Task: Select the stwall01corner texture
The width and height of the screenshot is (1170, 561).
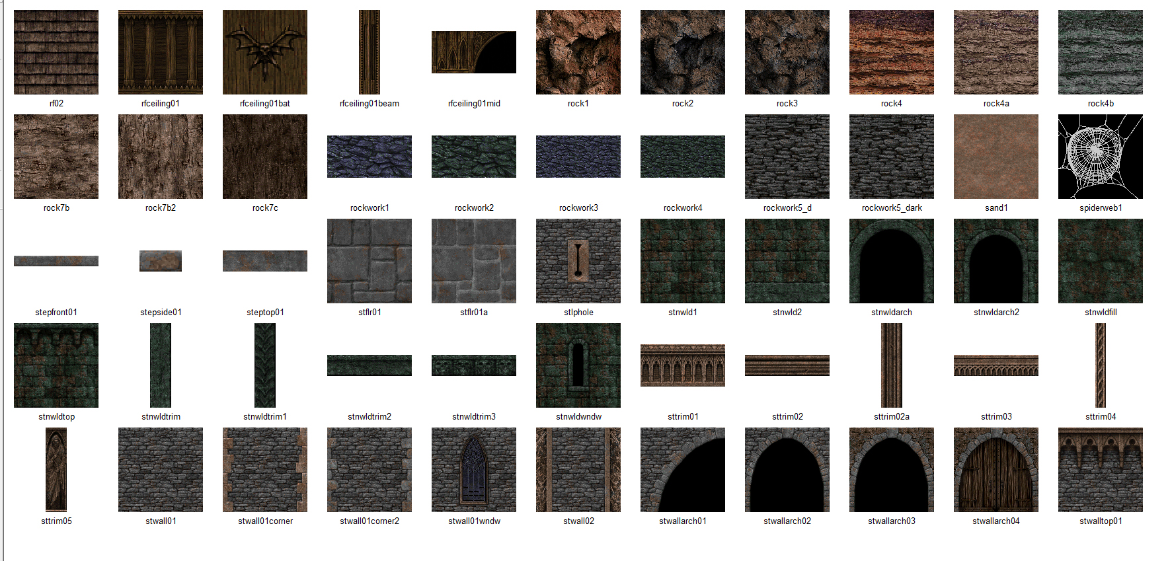Action: (x=265, y=470)
